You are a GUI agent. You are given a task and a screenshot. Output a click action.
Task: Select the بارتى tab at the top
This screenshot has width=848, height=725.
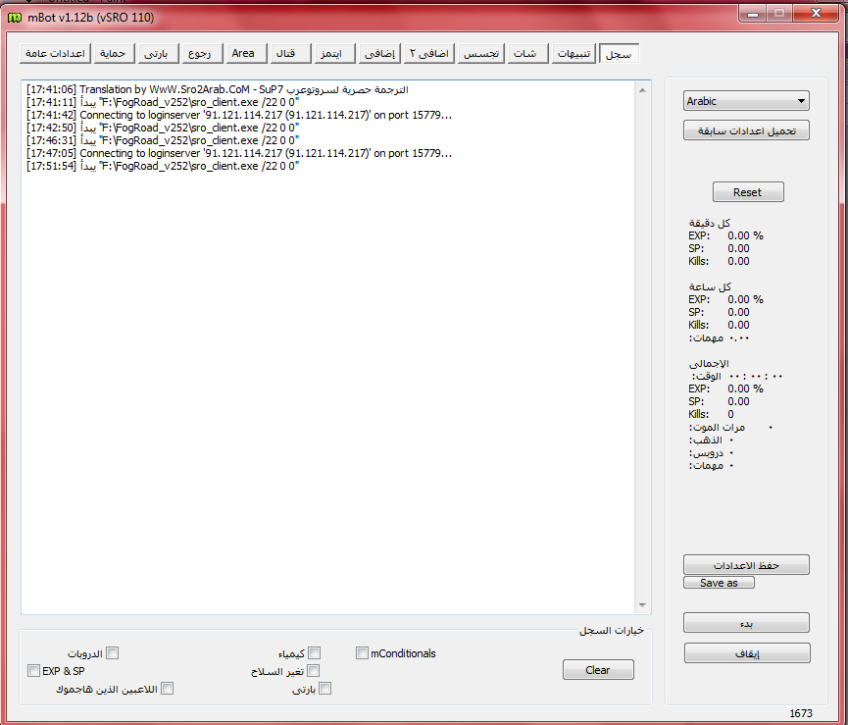[x=158, y=54]
